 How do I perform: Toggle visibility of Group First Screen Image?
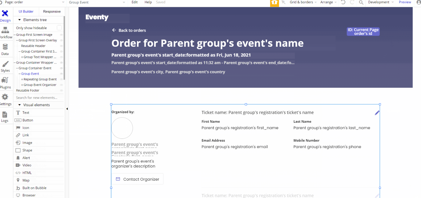pos(61,35)
